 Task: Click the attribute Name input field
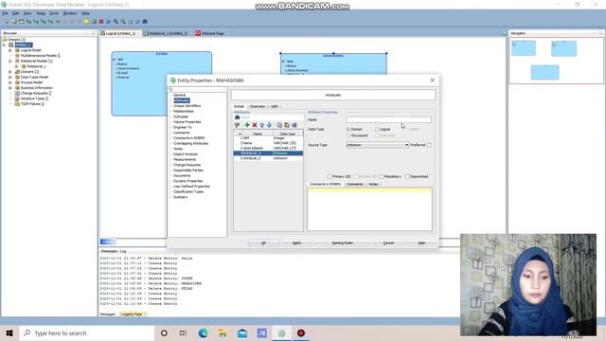(388, 120)
